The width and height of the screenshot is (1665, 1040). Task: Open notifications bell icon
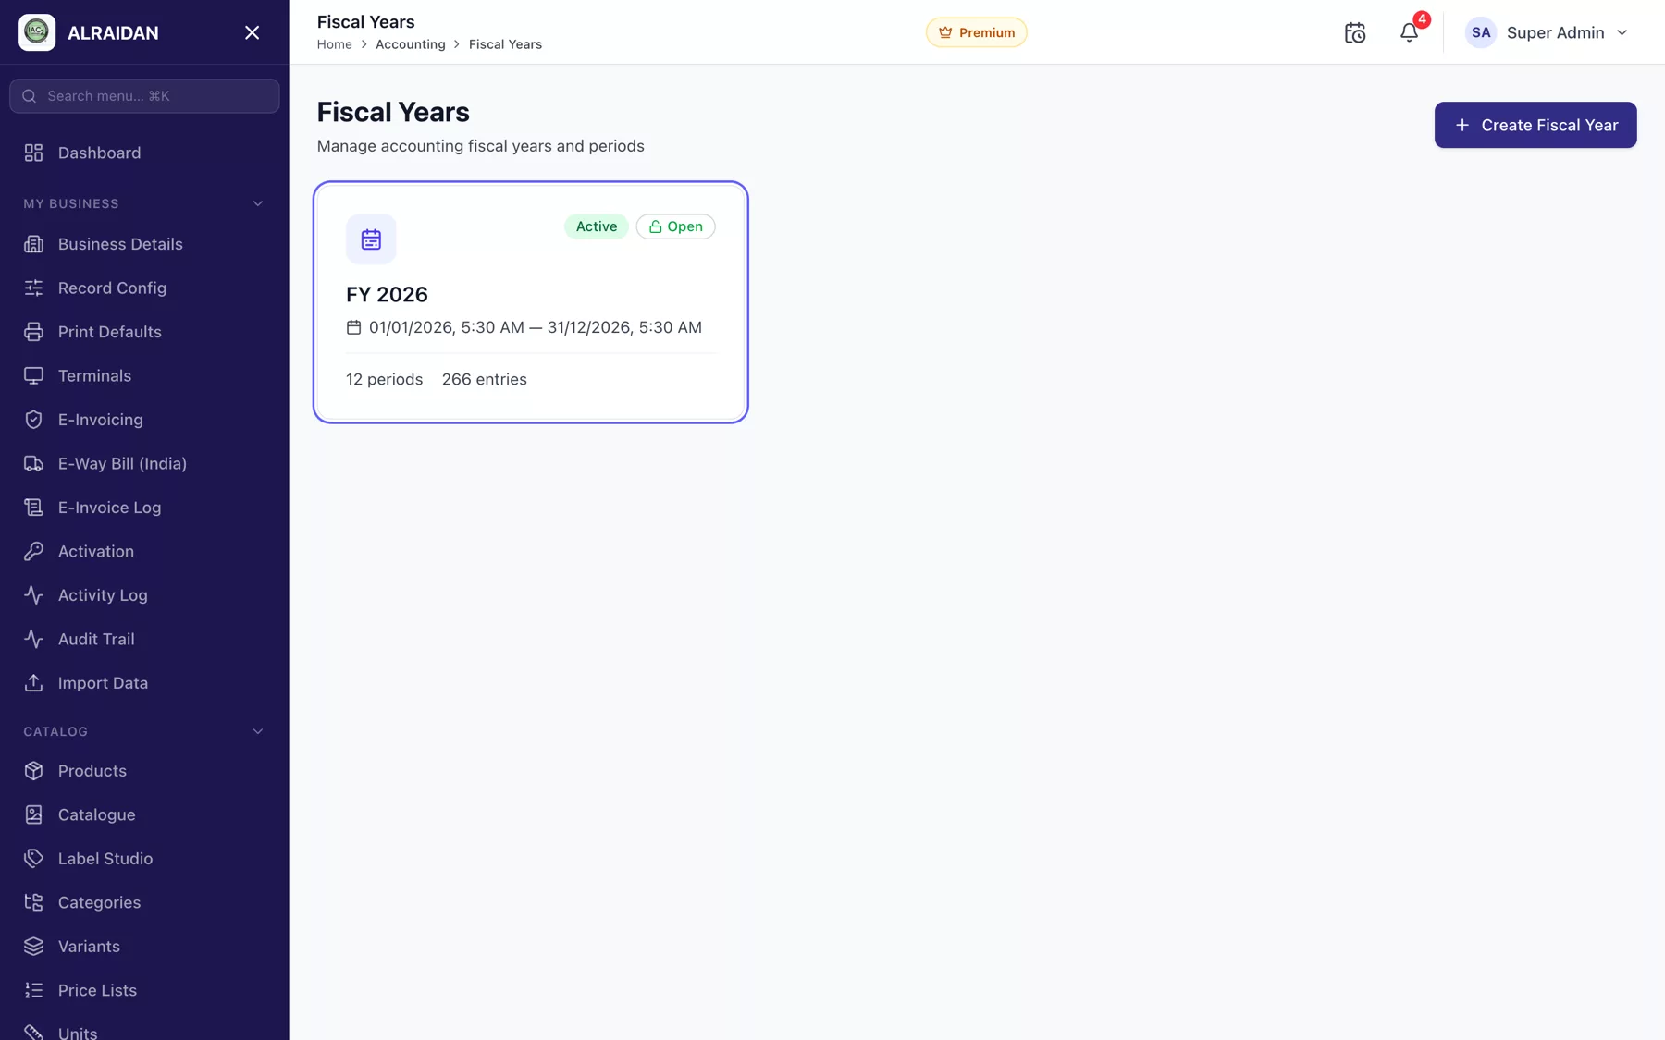(1409, 32)
